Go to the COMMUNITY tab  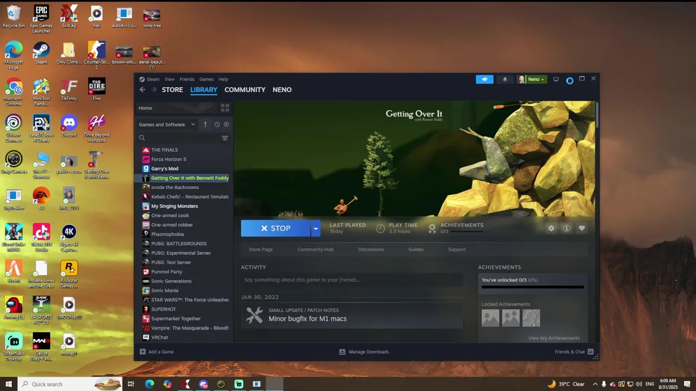click(245, 90)
